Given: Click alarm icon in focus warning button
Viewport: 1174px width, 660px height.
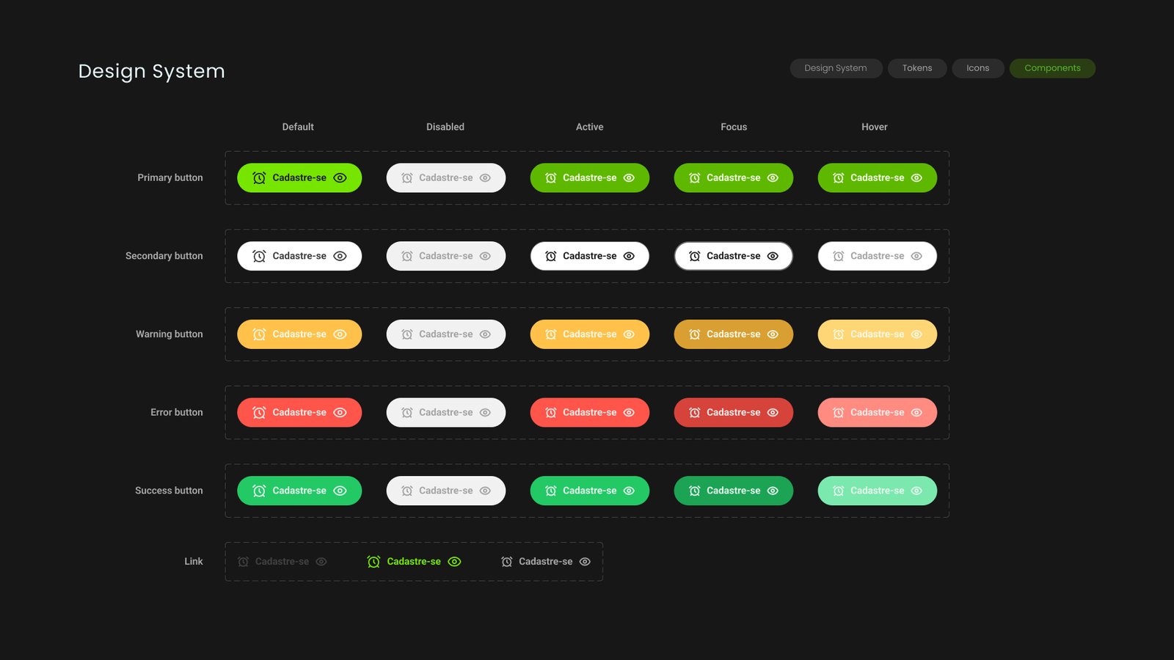Looking at the screenshot, I should tap(695, 334).
